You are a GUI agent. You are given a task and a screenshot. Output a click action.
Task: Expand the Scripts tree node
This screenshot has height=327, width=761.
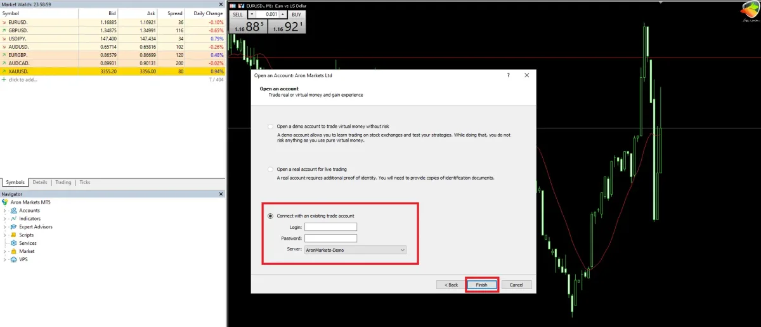[x=5, y=235]
